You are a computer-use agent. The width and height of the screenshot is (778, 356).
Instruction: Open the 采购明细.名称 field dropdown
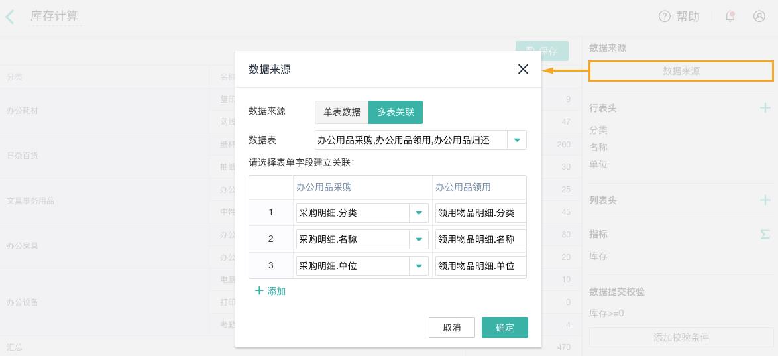pyautogui.click(x=419, y=239)
